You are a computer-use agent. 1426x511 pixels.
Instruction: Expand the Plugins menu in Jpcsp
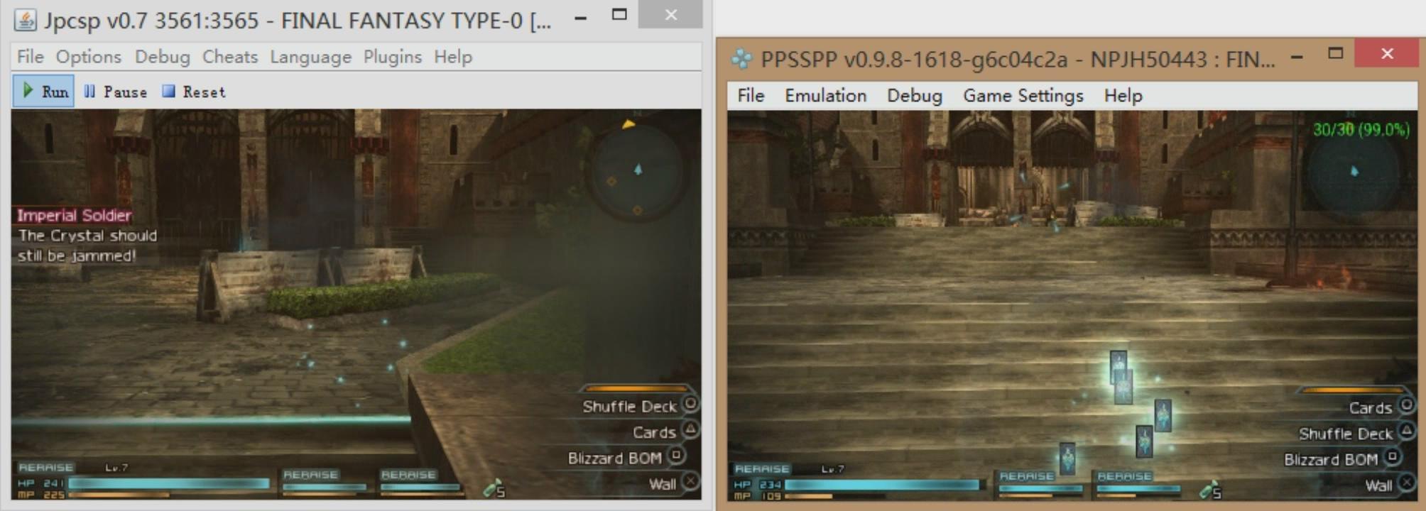pos(392,57)
